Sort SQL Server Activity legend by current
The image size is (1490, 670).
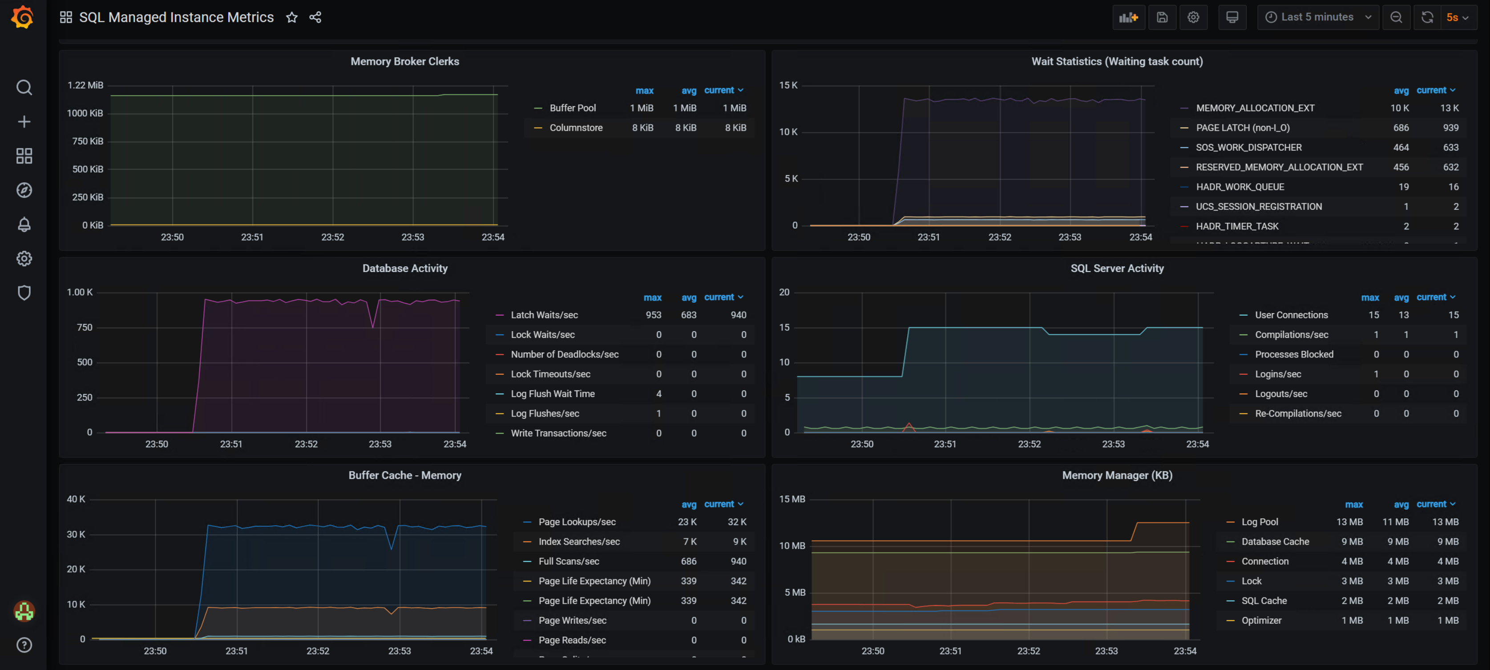(1436, 297)
